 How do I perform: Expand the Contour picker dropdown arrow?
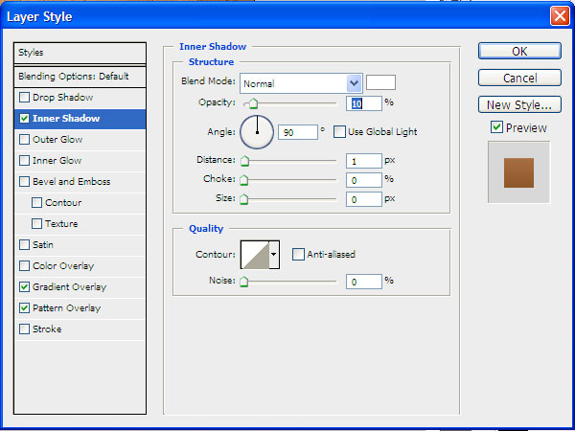tap(274, 254)
